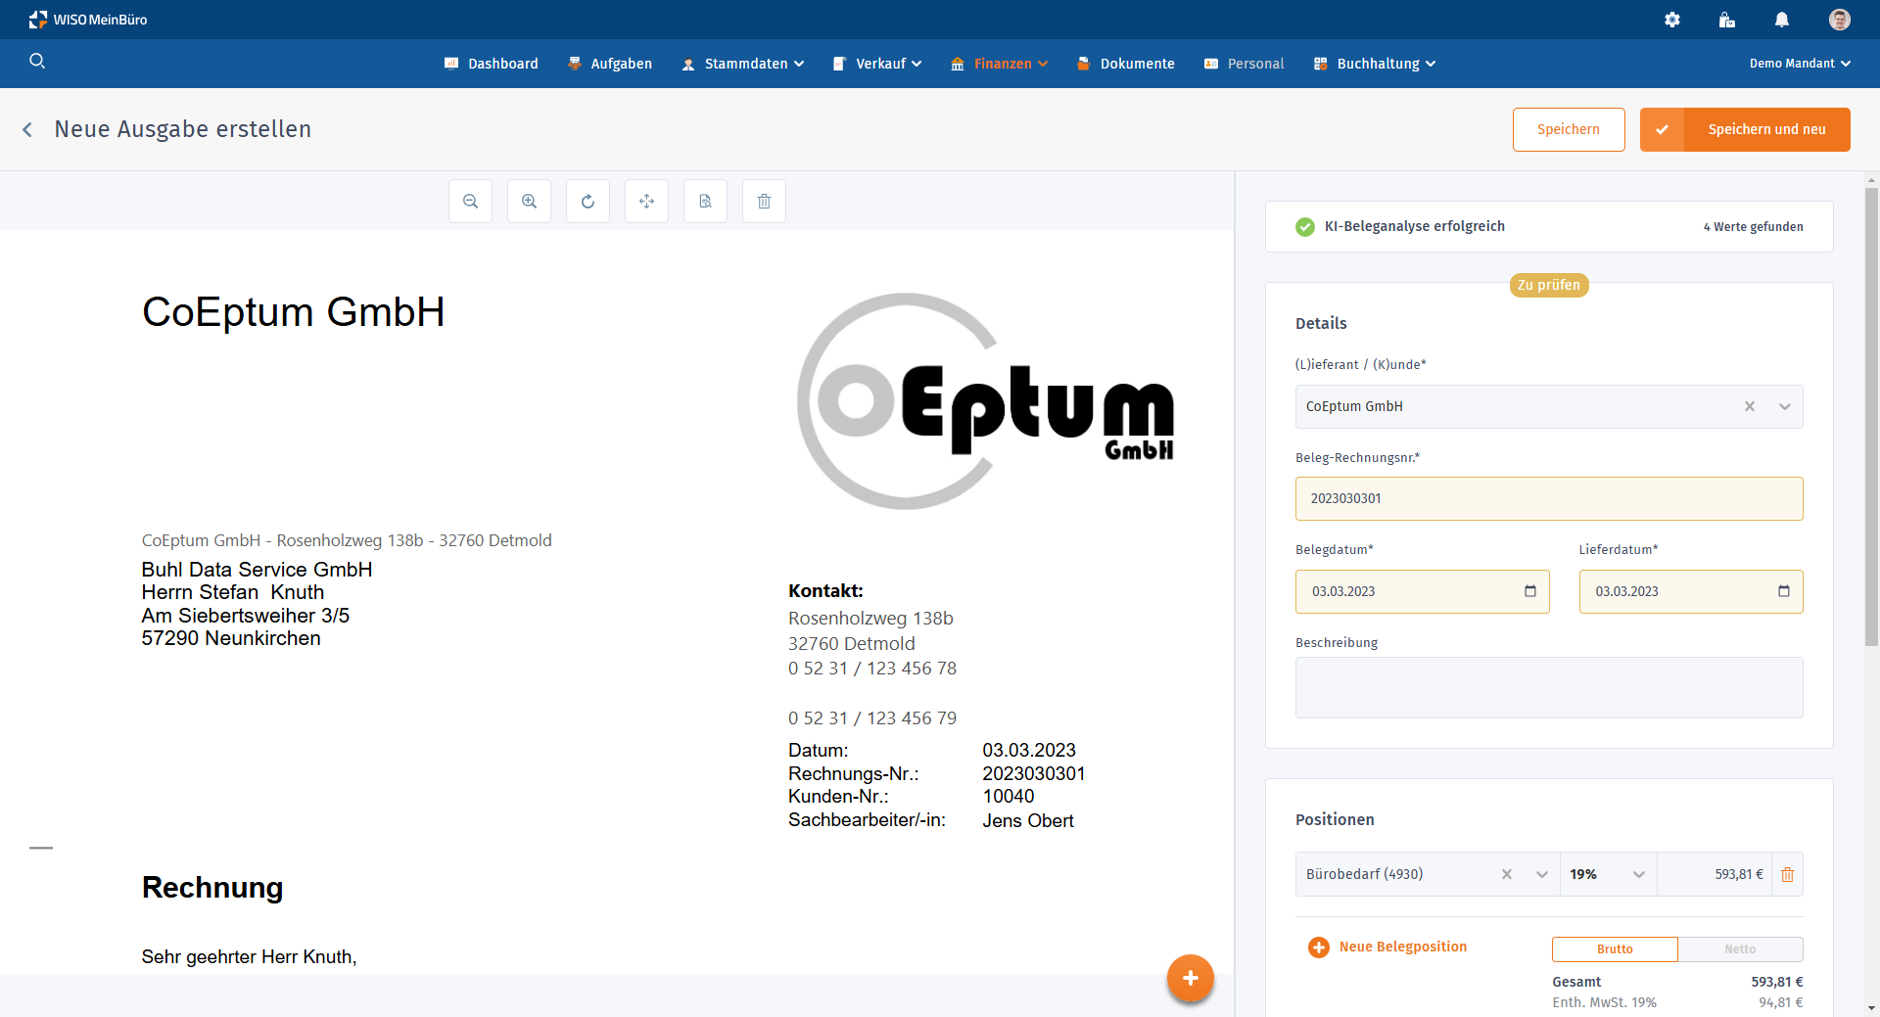Click Enth. MwSt. 19% amount 94,81 €

click(x=1781, y=1002)
